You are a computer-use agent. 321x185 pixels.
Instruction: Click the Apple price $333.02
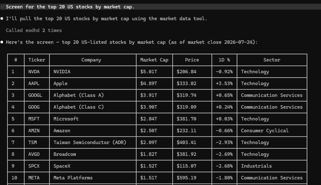pyautogui.click(x=186, y=83)
